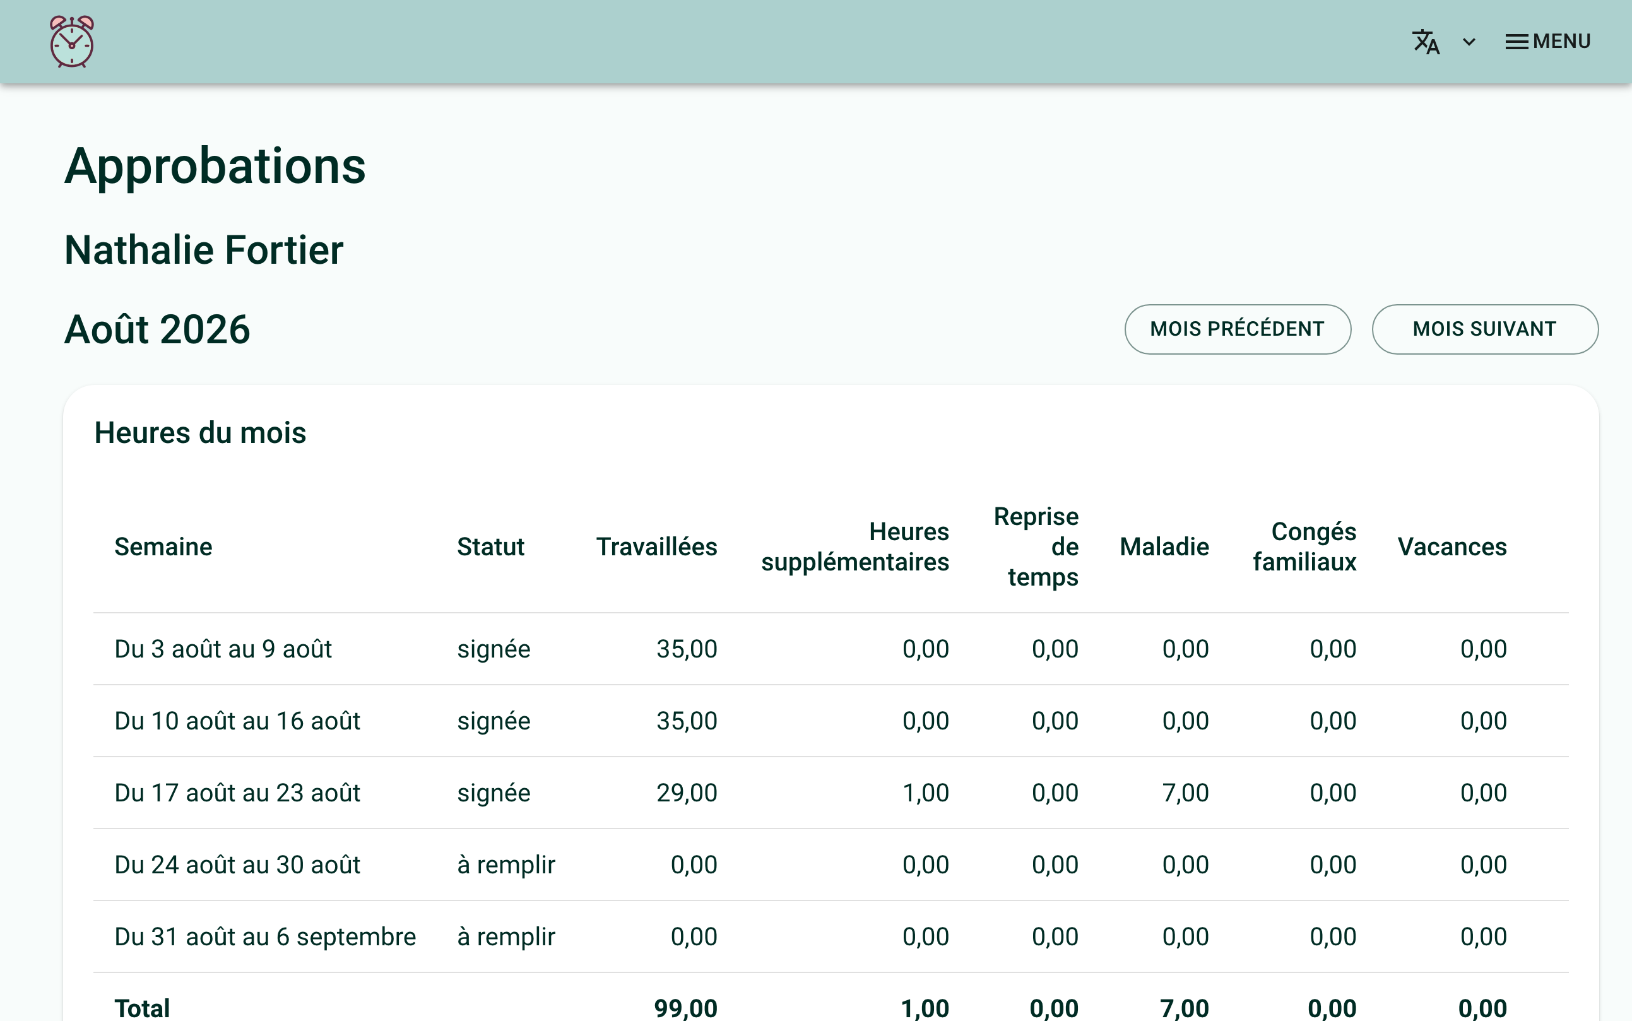
Task: Select week Du 17 août au 23 août
Action: click(237, 793)
